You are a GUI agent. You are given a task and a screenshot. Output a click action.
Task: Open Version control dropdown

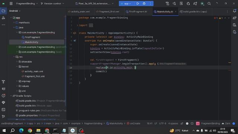pos(52,3)
